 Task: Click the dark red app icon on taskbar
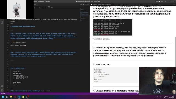15,97
